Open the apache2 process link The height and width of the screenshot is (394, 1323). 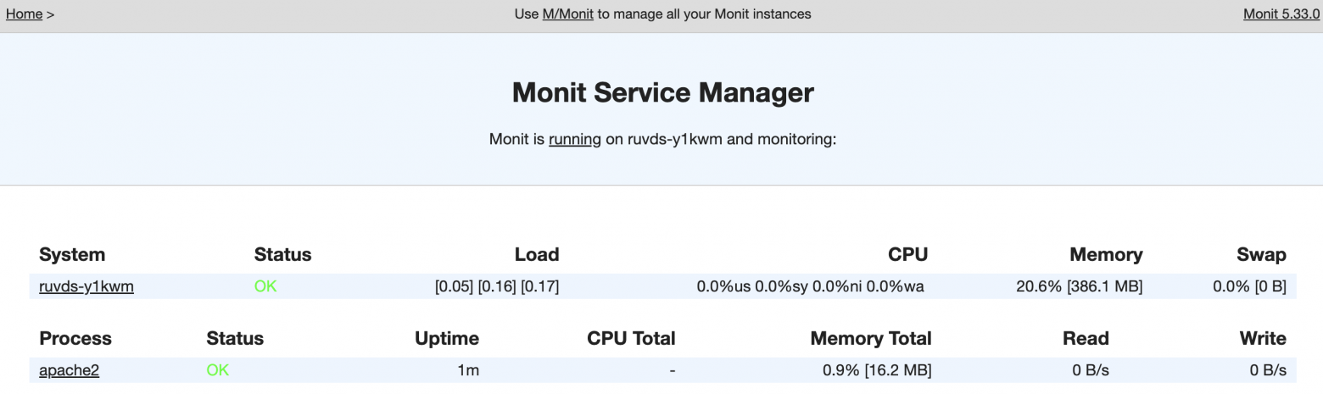(x=69, y=370)
